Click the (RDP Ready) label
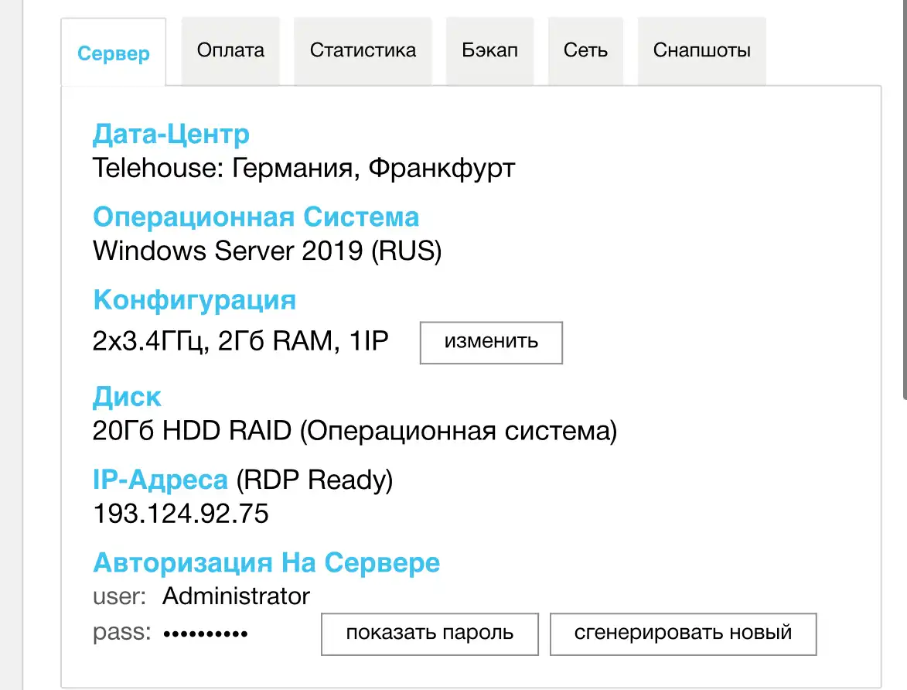Viewport: 907px width, 690px height. [314, 480]
